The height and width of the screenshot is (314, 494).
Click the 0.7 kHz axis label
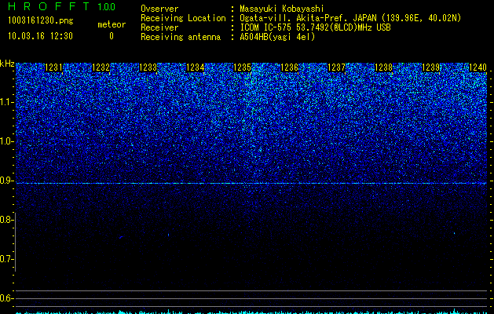pos(7,259)
